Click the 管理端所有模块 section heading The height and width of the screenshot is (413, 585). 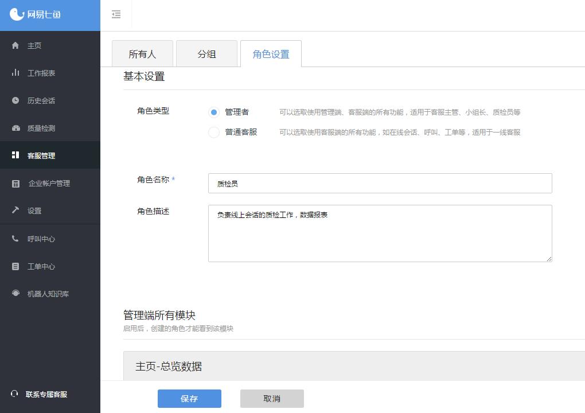tap(159, 315)
